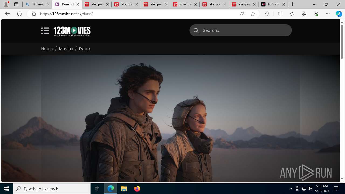This screenshot has height=194, width=345.
Task: Open the browser profile icon
Action: [x=6, y=4]
